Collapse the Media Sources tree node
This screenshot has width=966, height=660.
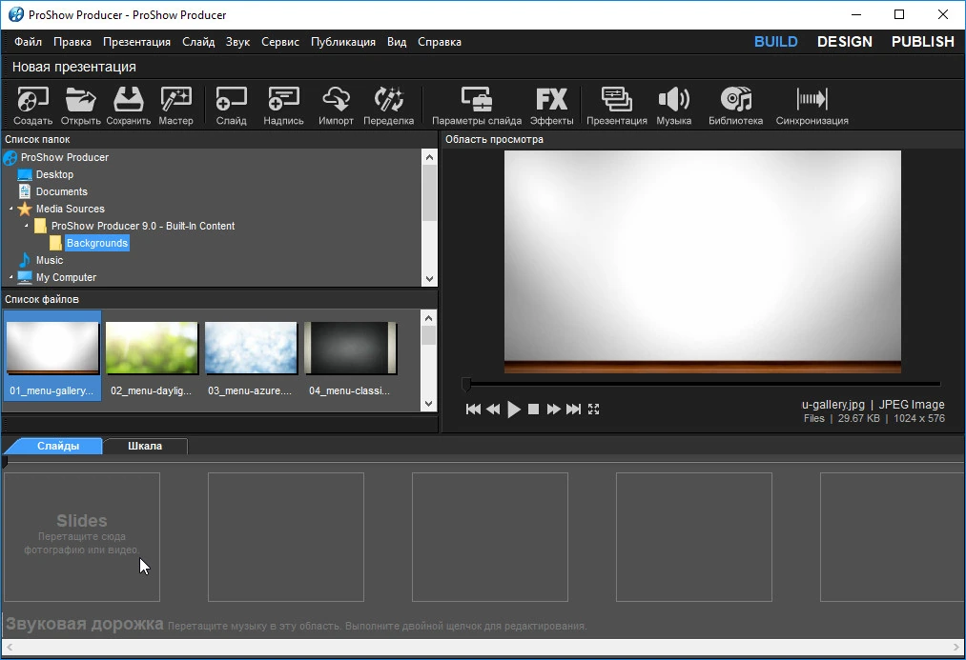pos(10,210)
